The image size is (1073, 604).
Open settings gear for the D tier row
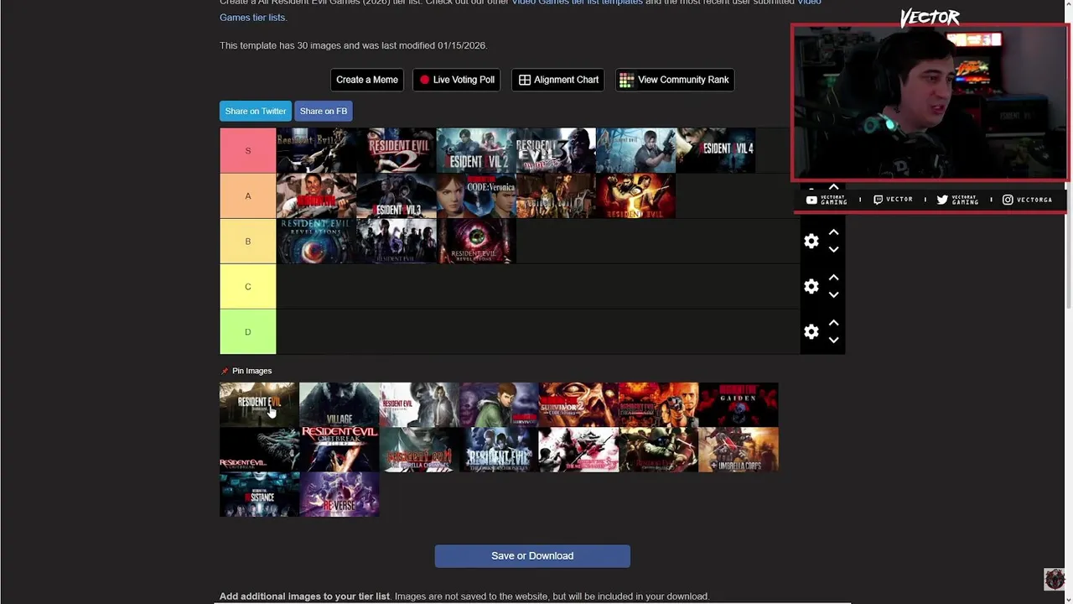pyautogui.click(x=811, y=332)
